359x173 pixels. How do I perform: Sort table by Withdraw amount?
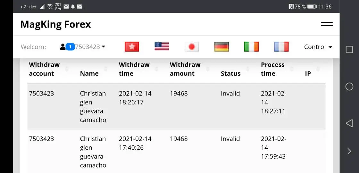click(x=185, y=69)
